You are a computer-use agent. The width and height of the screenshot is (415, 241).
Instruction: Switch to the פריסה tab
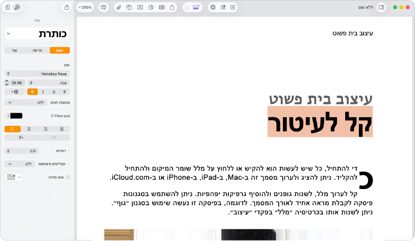point(37,50)
